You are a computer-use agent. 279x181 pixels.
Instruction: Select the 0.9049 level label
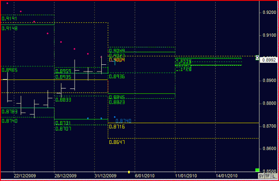pyautogui.click(x=117, y=51)
